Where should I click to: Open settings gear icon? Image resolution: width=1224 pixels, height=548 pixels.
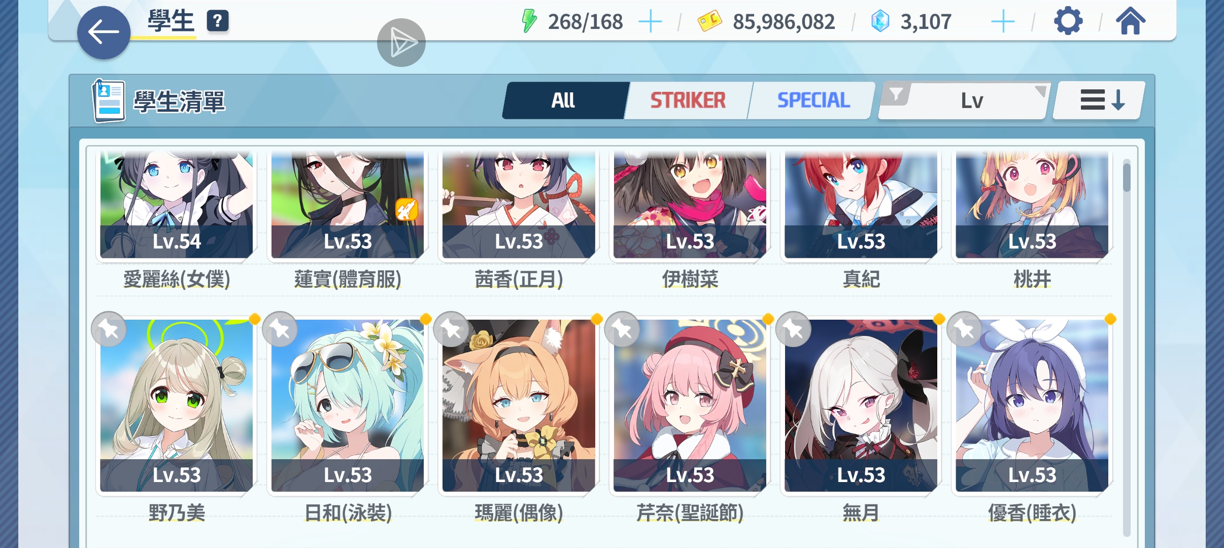(1068, 21)
